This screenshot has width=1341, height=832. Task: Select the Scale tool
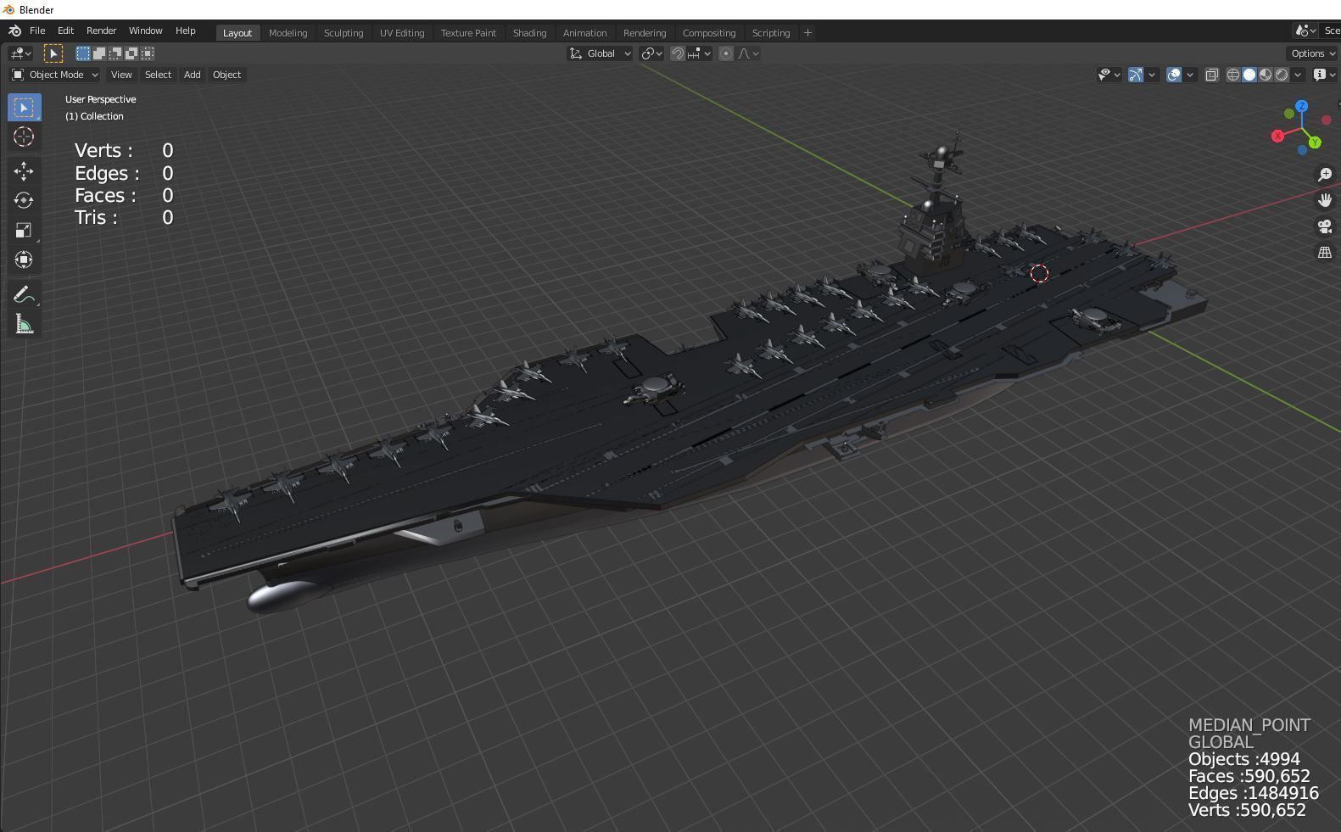tap(24, 230)
